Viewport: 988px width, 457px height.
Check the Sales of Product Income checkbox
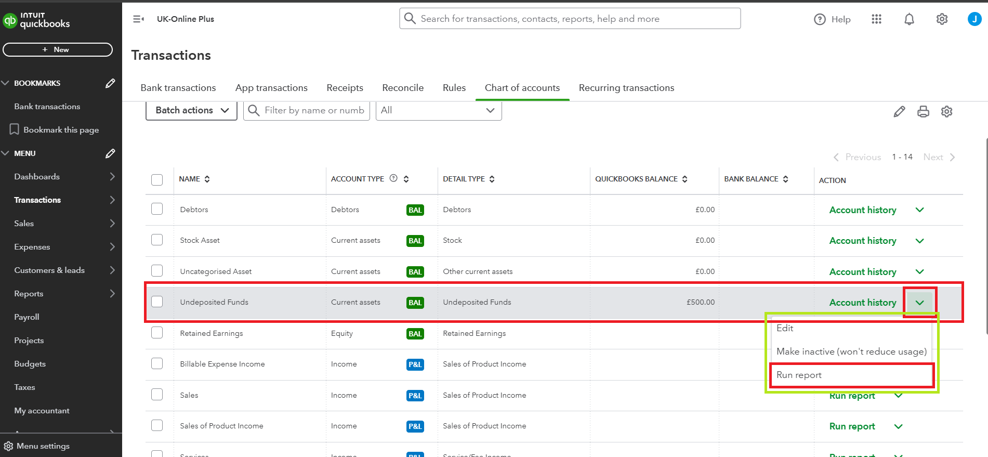[x=157, y=425]
